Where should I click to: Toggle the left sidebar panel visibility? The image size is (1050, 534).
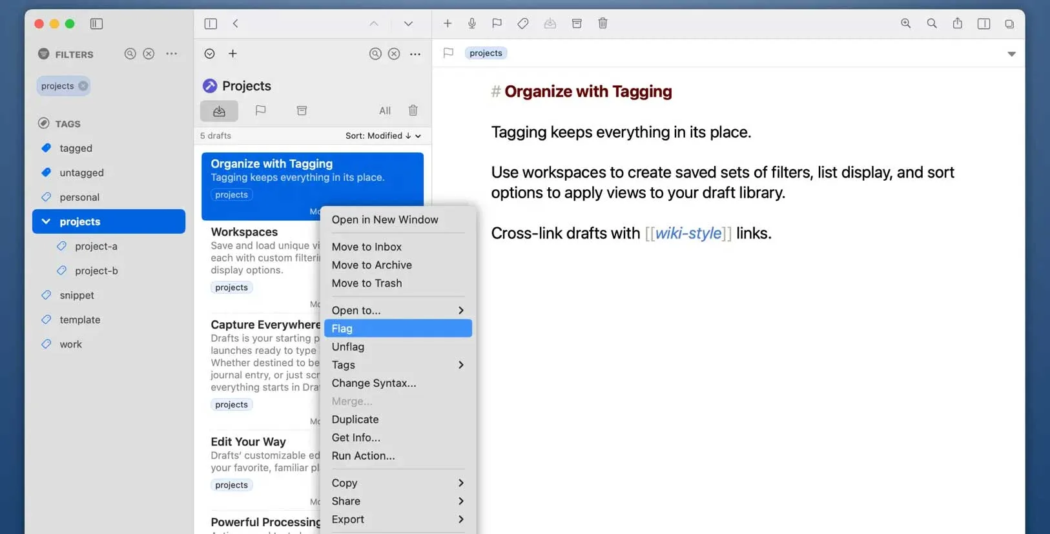96,24
